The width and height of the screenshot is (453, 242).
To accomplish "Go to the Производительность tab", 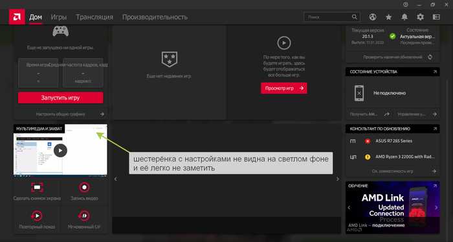I will click(155, 17).
